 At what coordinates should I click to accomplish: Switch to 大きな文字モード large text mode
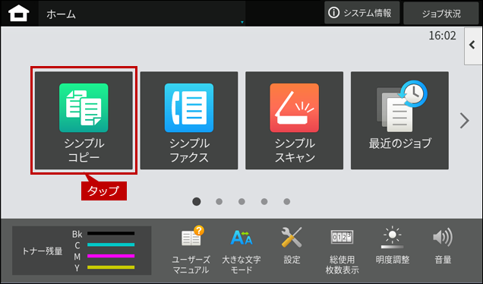(x=241, y=250)
